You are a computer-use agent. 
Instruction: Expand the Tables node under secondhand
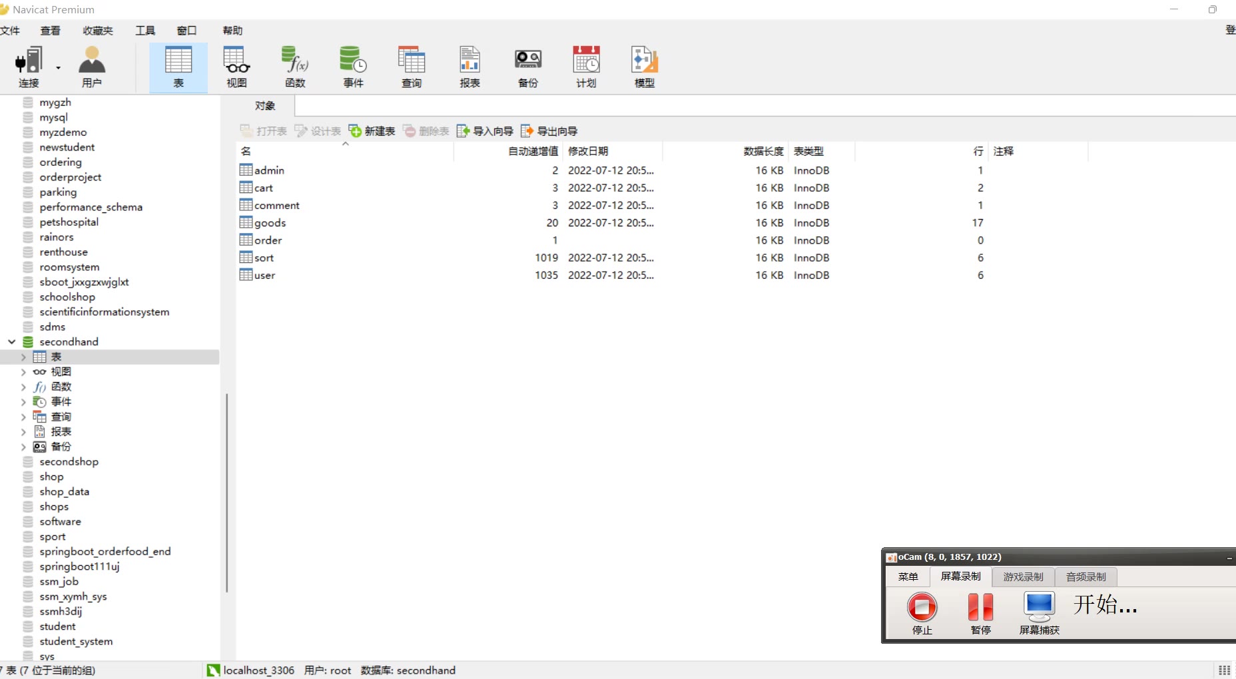click(23, 357)
